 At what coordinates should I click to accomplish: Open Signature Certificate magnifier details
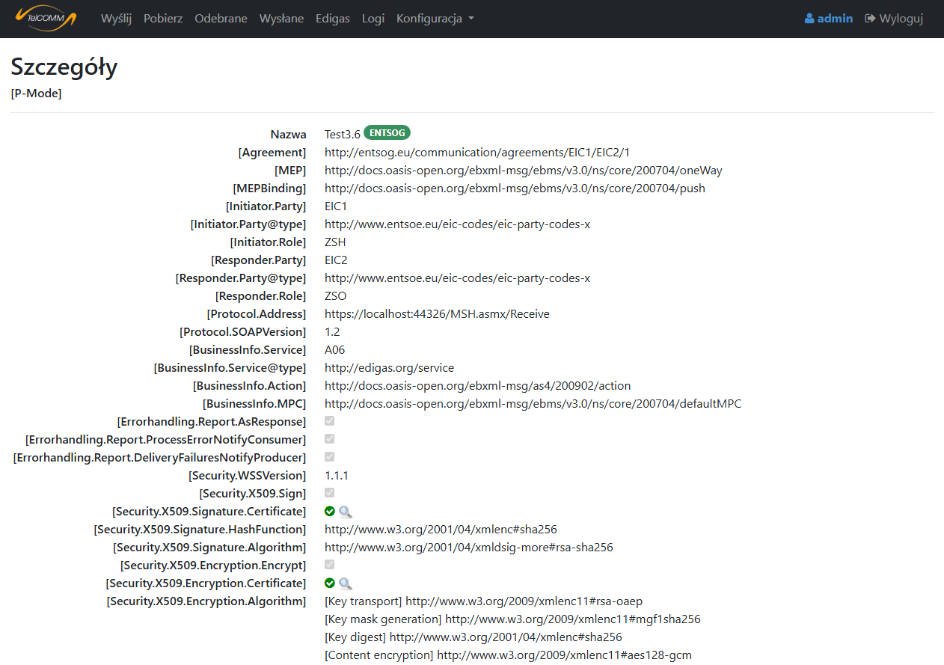coord(345,512)
